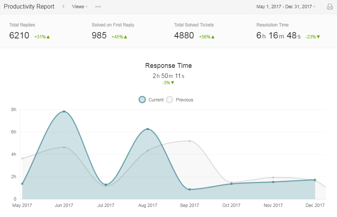Click the Sep 2017 previous data point
The image size is (337, 217).
pos(189,141)
